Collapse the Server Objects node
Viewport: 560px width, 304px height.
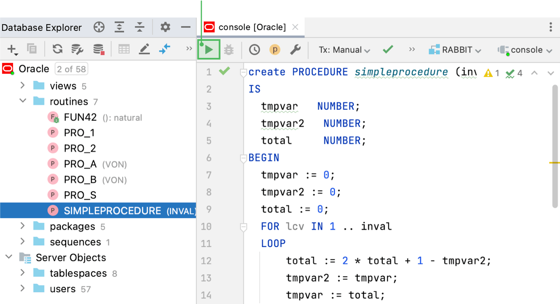(x=9, y=256)
